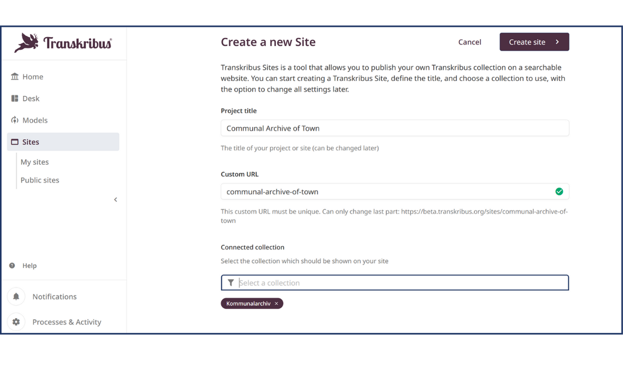Viewport: 623px width, 389px height.
Task: Click the Help question mark icon
Action: (11, 265)
